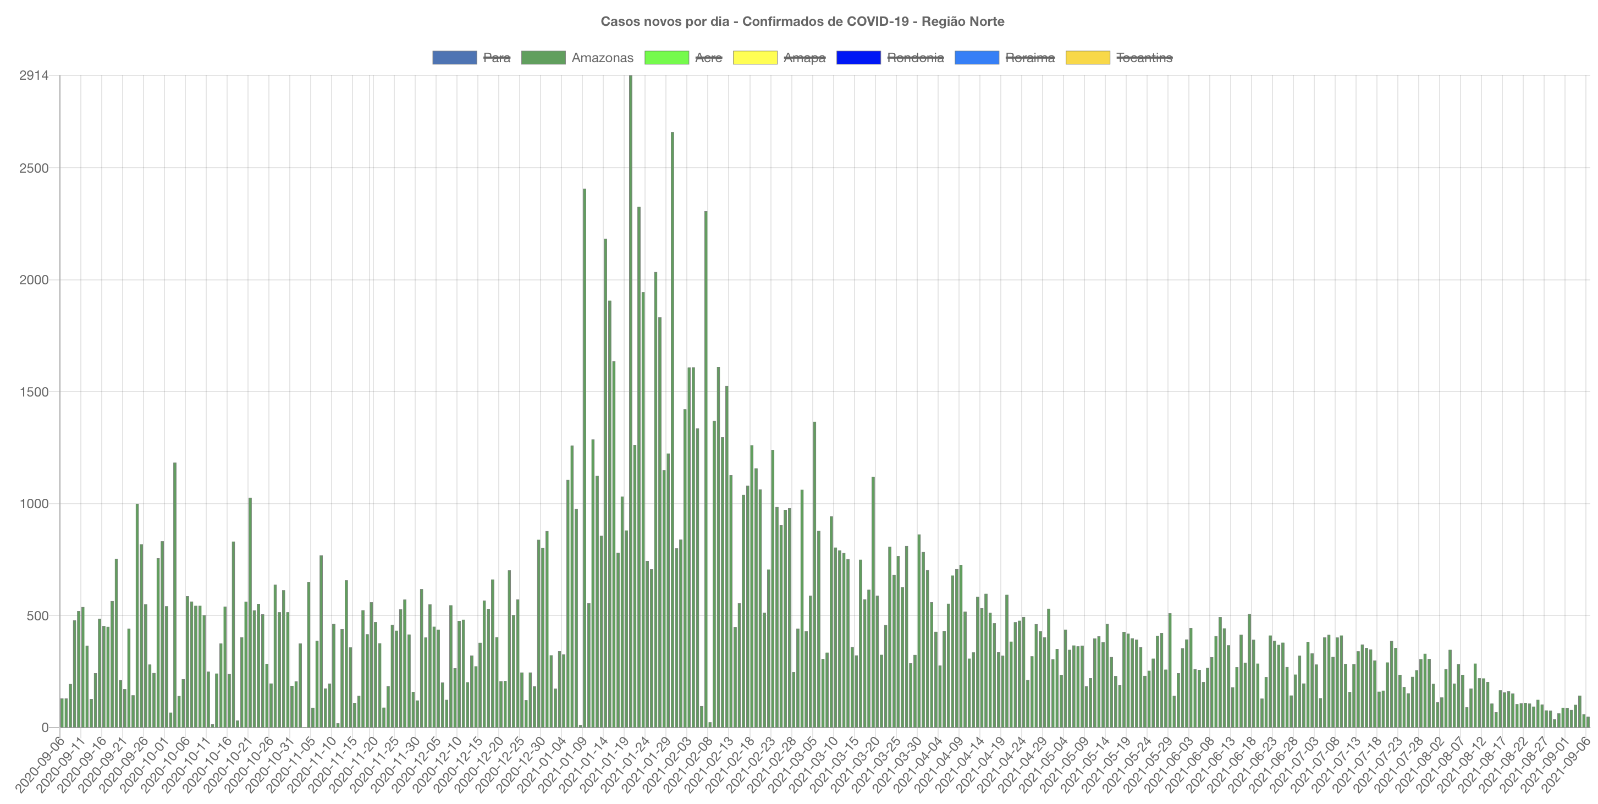Click the 2020-09-06 first date label

41,764
